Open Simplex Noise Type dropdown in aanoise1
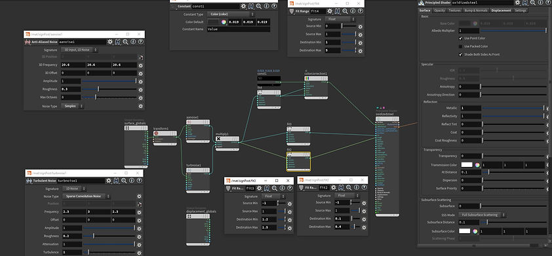552x256 pixels. coord(73,106)
